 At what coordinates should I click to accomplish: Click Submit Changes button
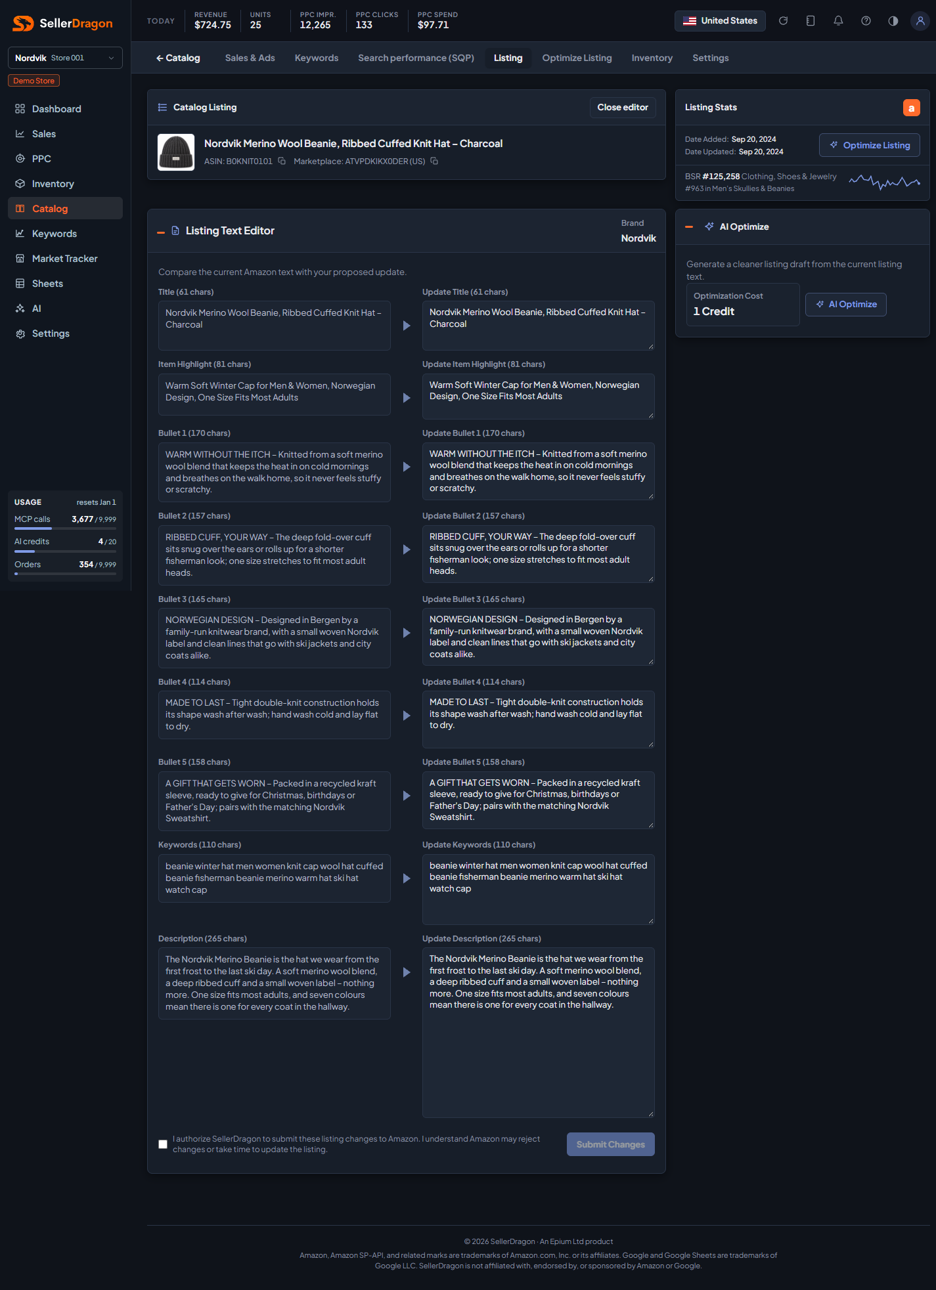[x=611, y=1144]
